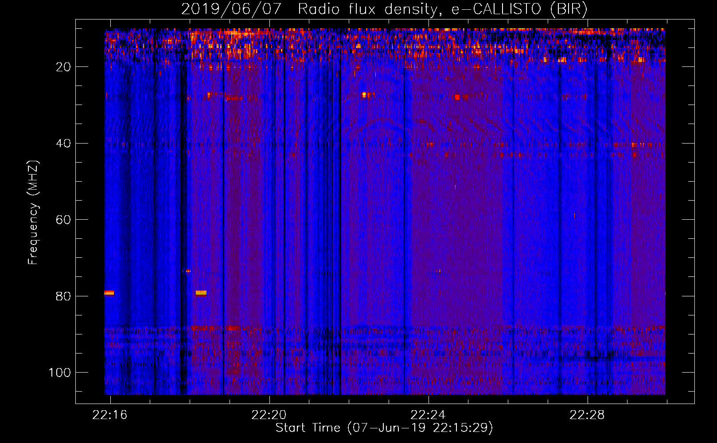This screenshot has height=443, width=717.
Task: Click the 20 MHz frequency tick label
Action: pyautogui.click(x=63, y=67)
